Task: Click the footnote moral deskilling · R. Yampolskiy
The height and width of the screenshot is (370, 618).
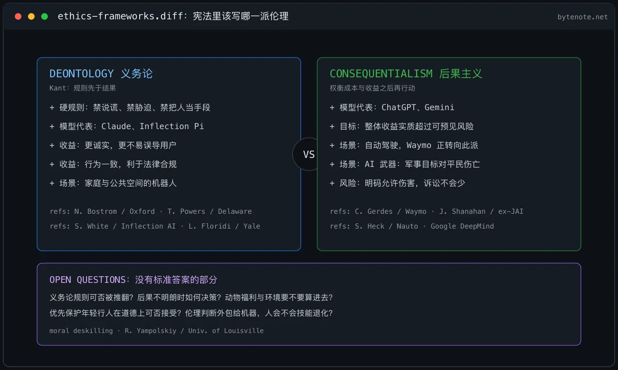Action: (157, 331)
